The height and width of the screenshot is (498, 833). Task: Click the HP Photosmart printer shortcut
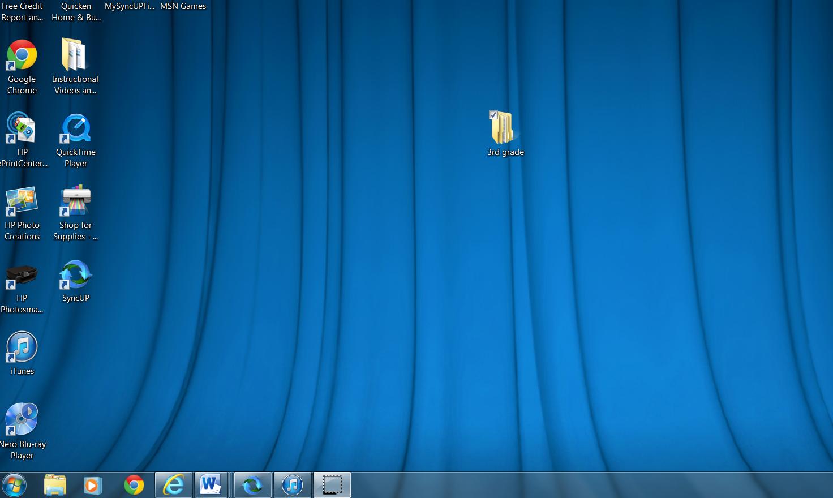pyautogui.click(x=22, y=276)
